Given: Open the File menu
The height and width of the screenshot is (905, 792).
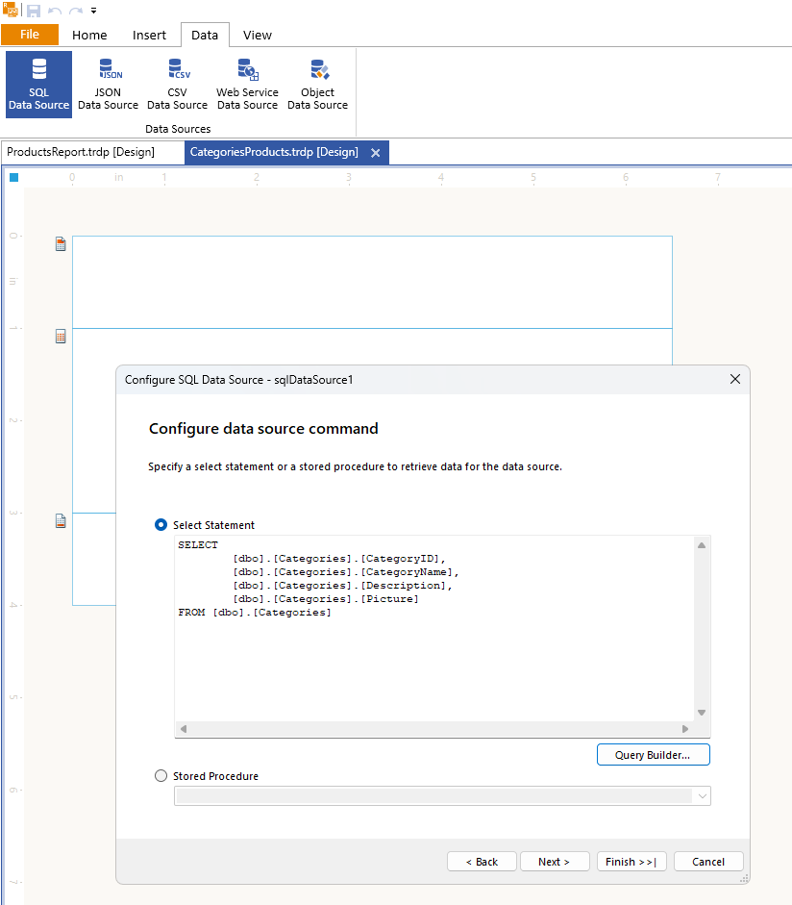Looking at the screenshot, I should (30, 35).
